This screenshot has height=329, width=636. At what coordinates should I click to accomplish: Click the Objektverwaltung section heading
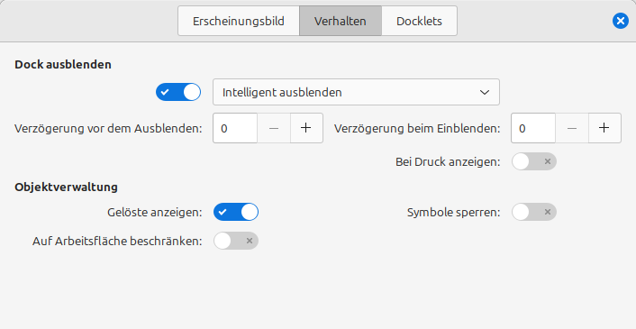coord(66,187)
